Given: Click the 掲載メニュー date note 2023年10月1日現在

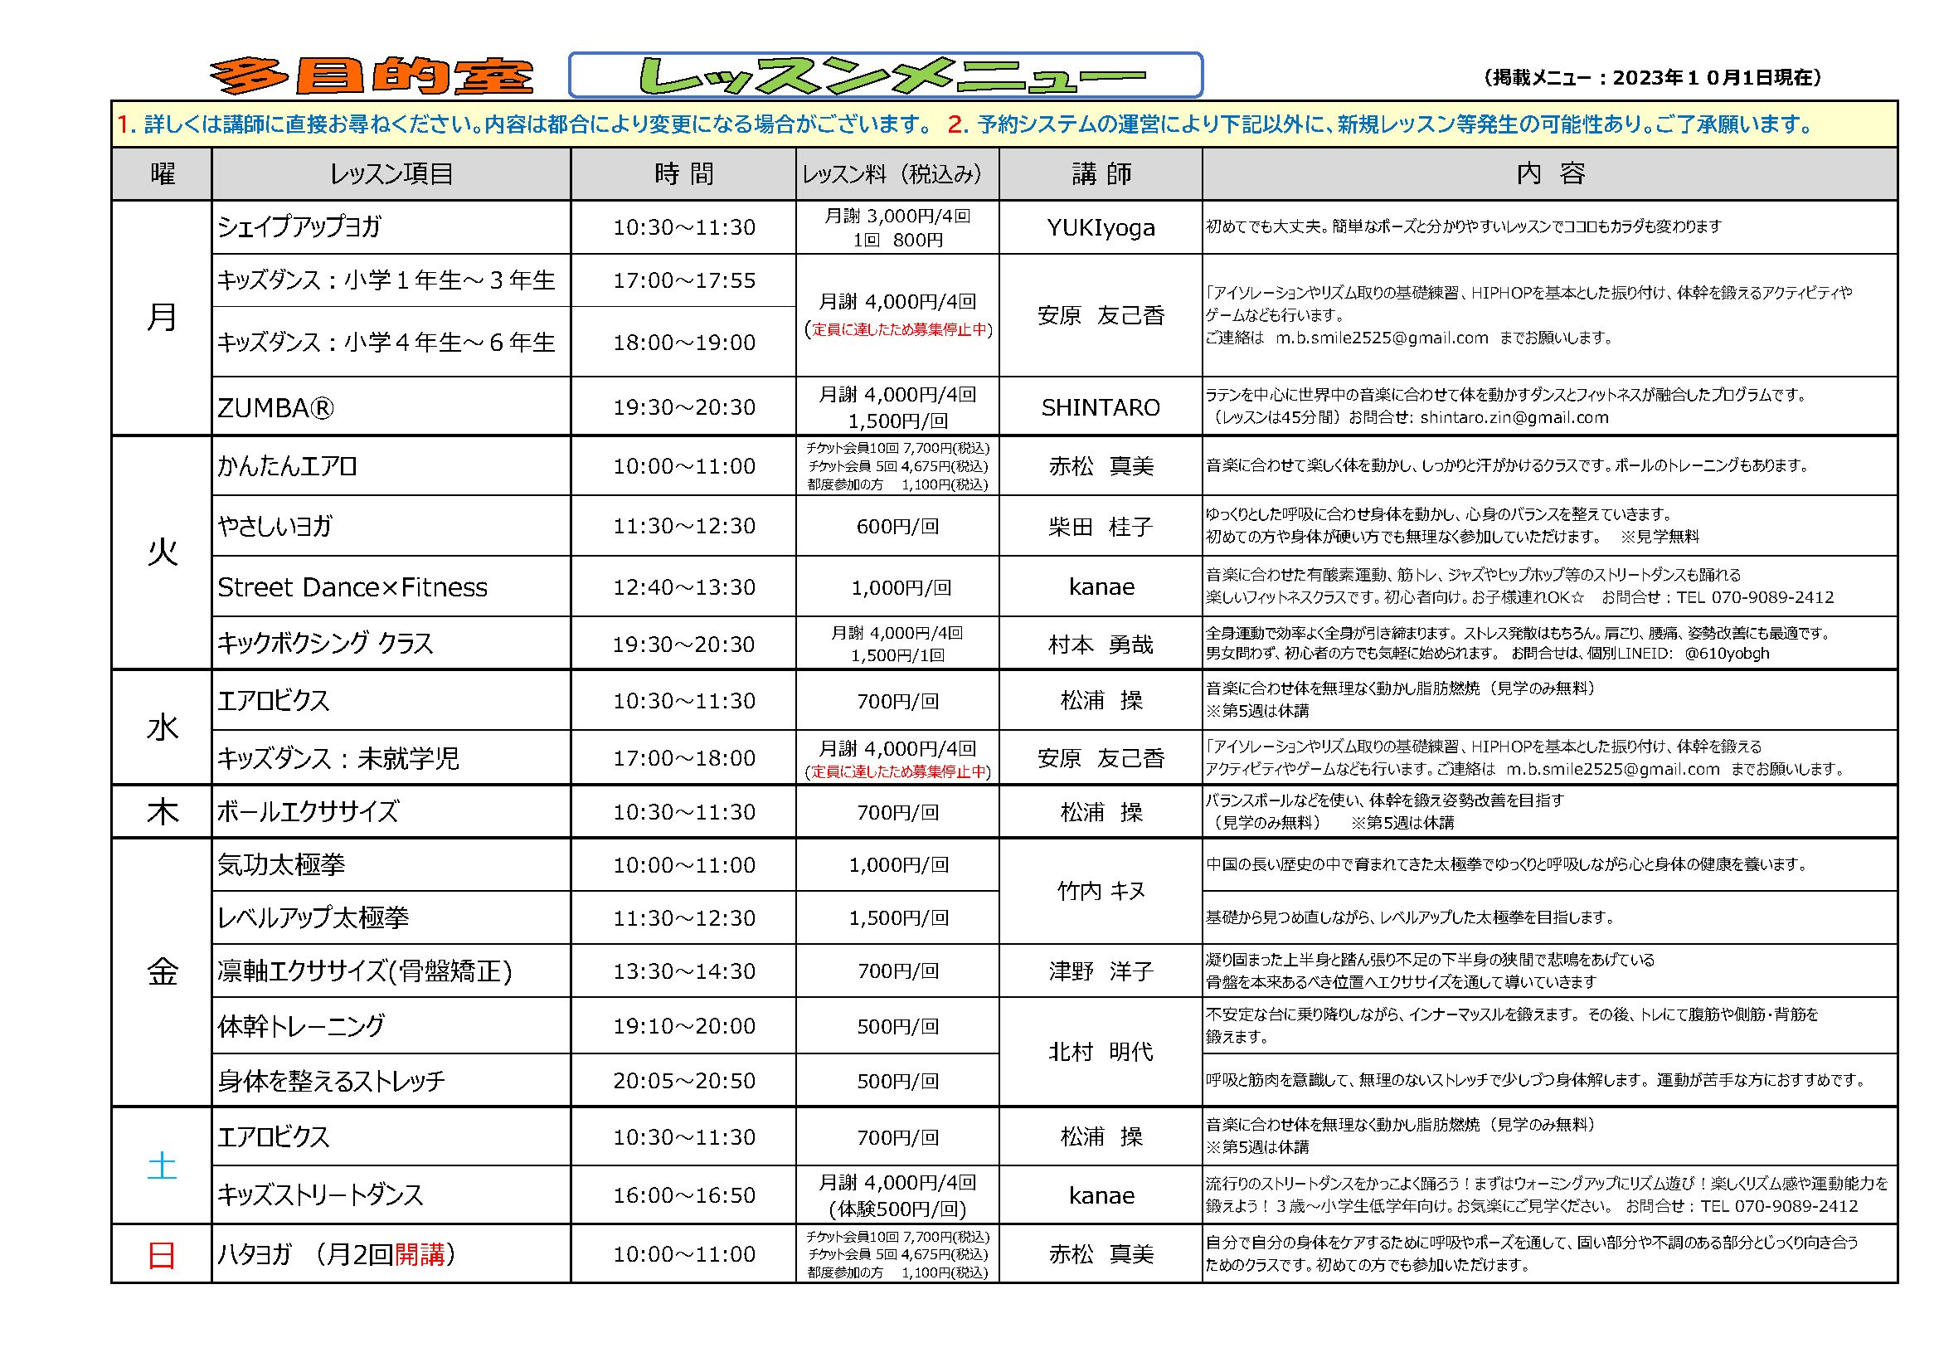Looking at the screenshot, I should tap(1652, 78).
